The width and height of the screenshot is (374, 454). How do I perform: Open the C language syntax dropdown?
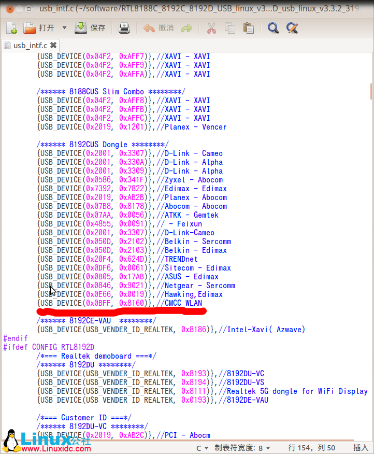click(x=202, y=448)
